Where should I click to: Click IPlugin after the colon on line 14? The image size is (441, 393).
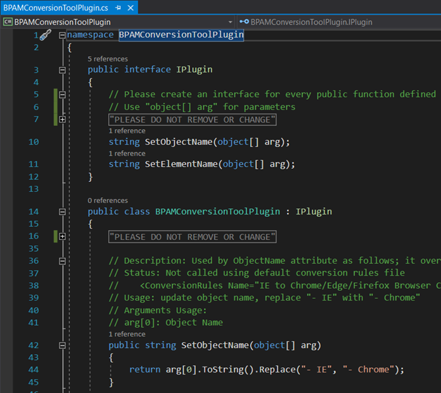[x=314, y=212]
